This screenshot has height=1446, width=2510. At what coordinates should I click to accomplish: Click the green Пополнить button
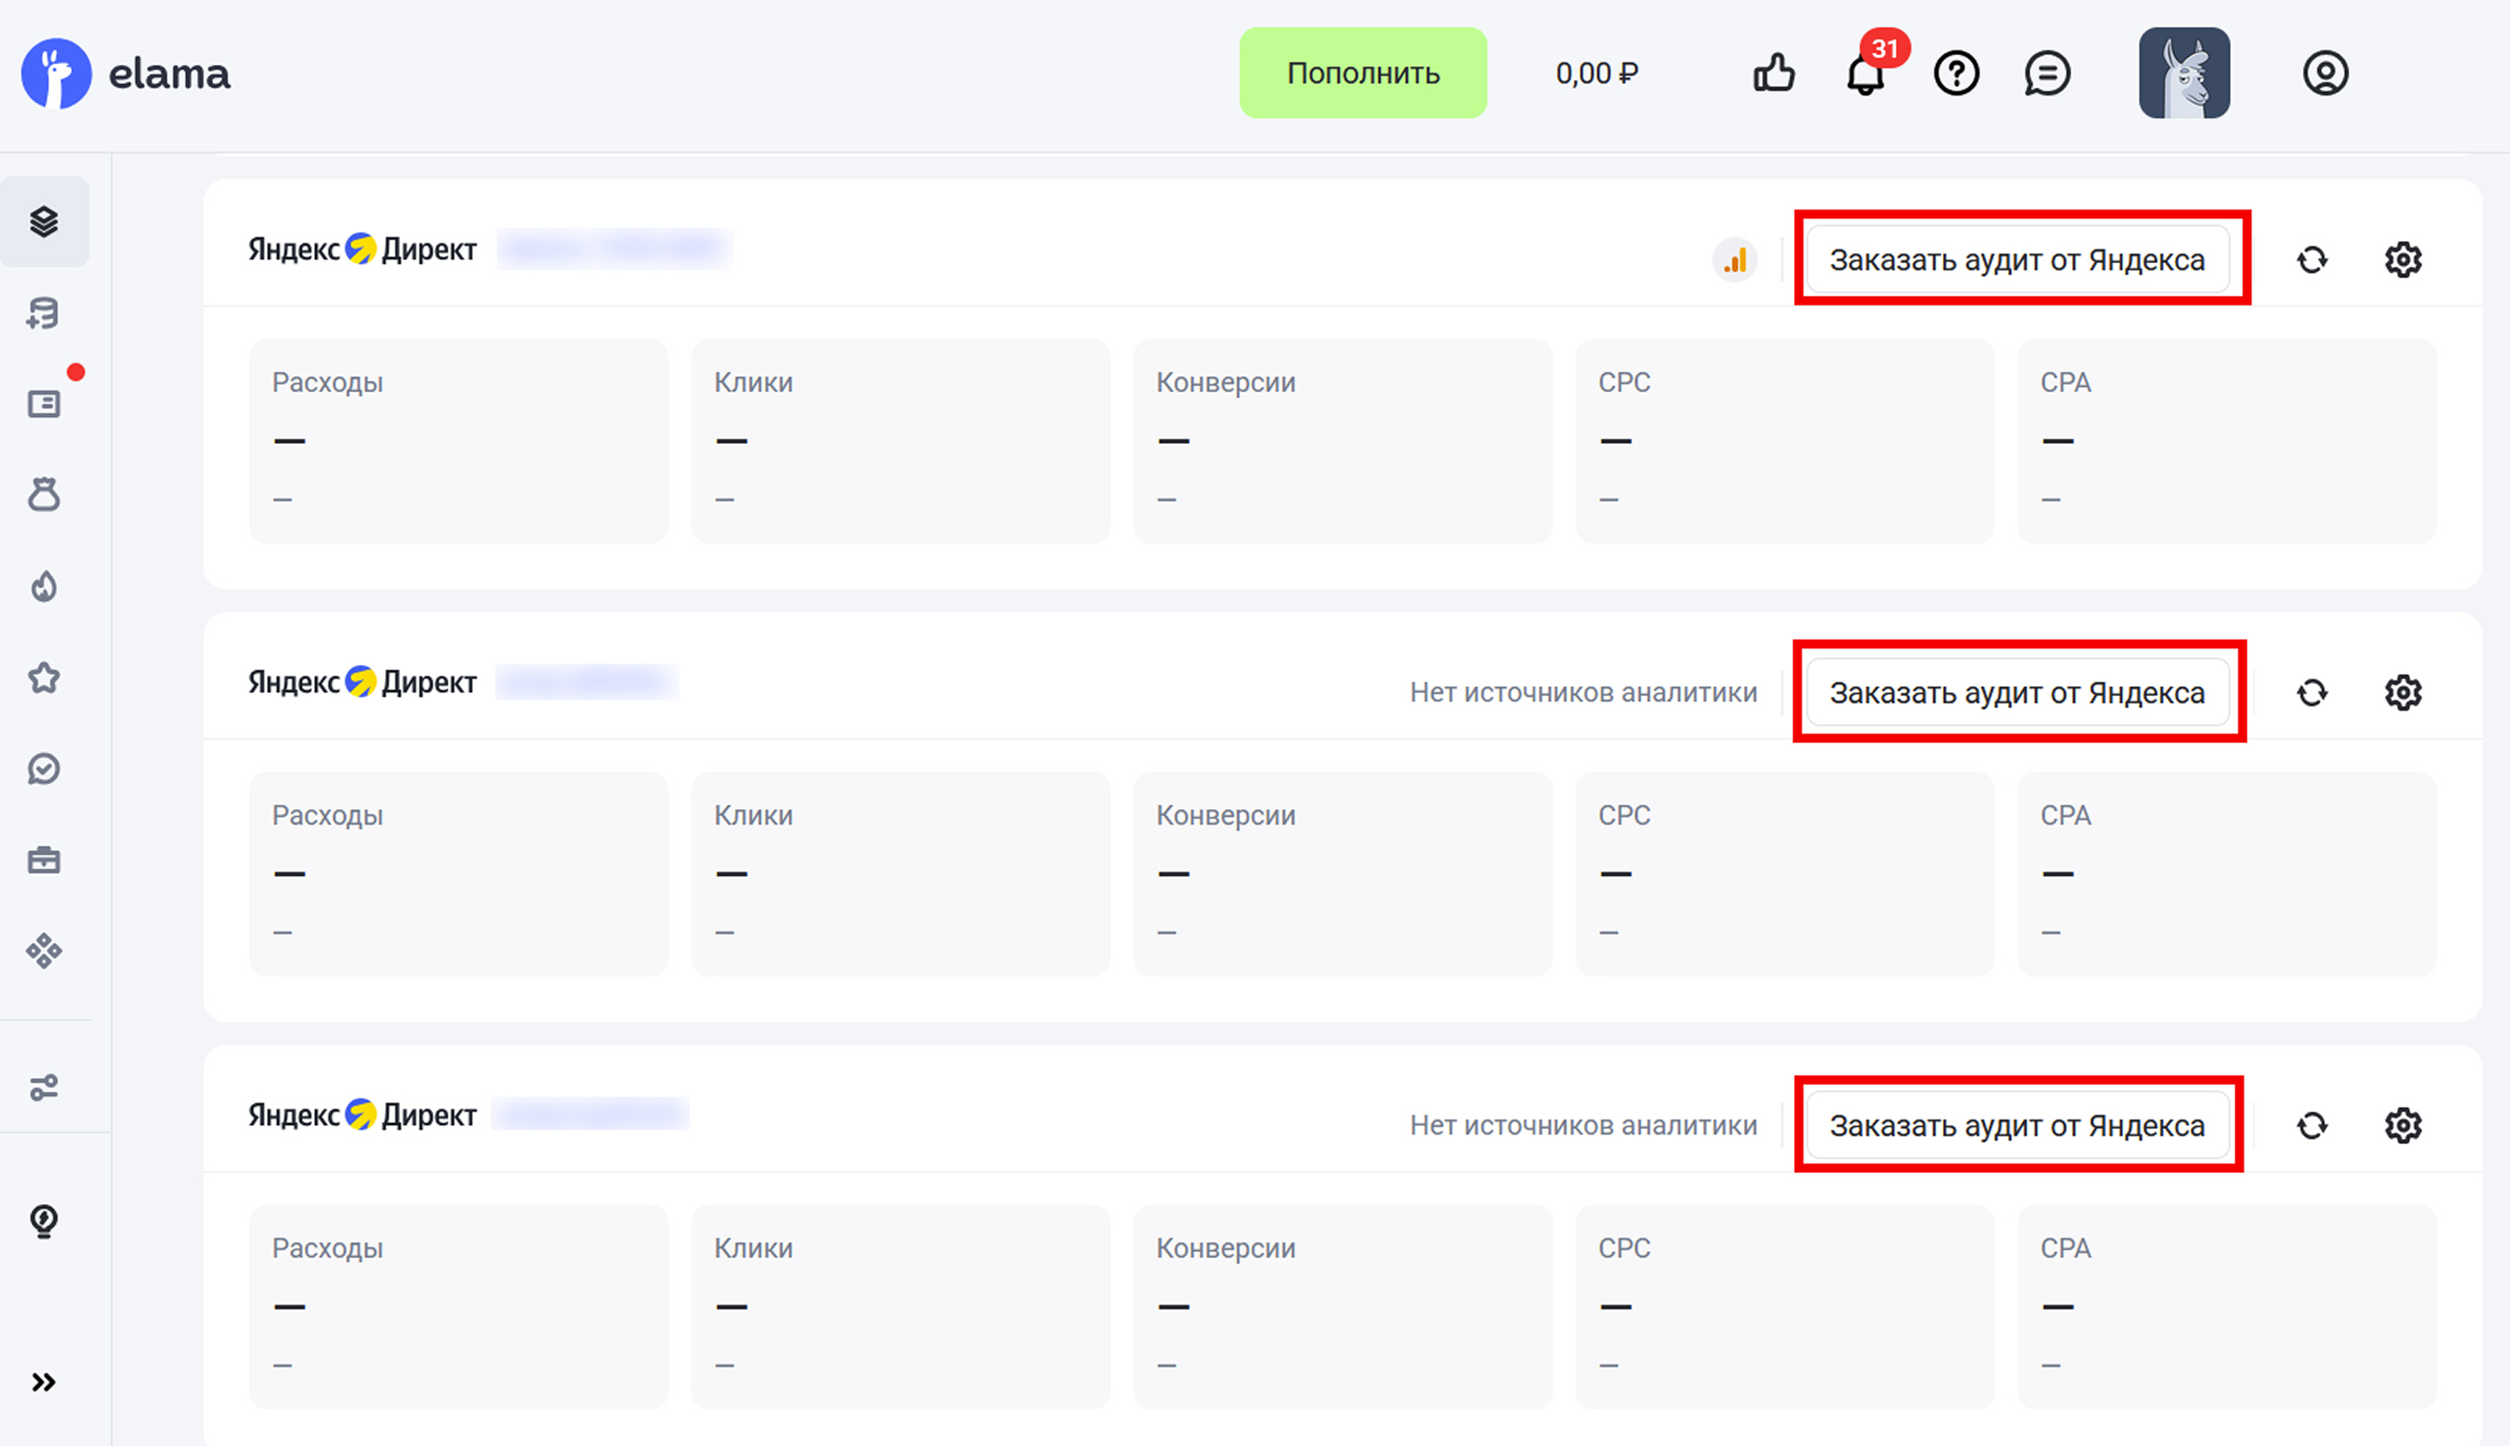tap(1363, 74)
